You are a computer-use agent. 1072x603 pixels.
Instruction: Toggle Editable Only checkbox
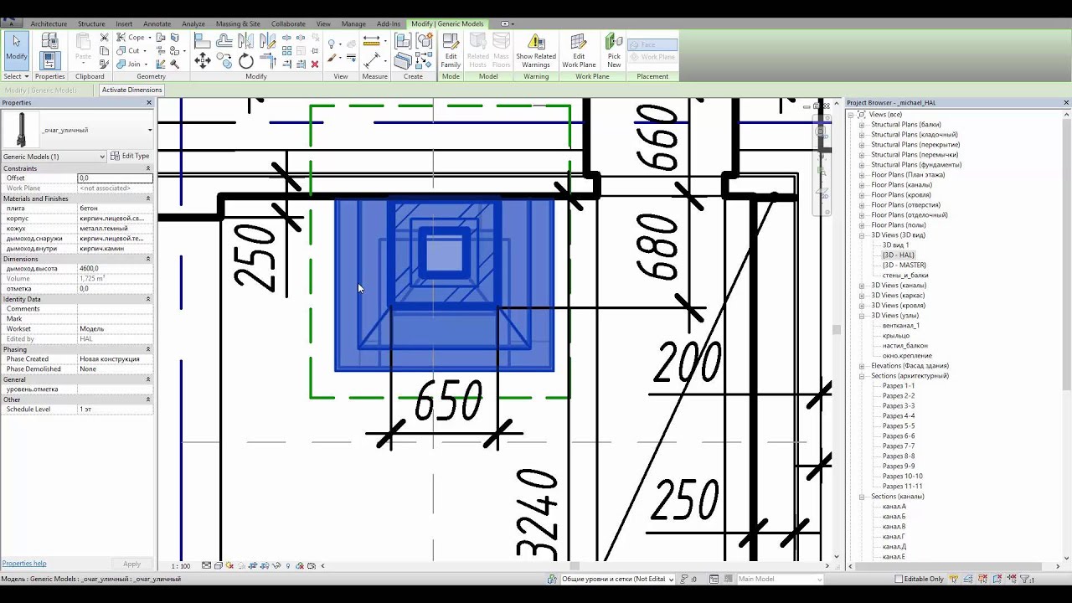pyautogui.click(x=899, y=579)
